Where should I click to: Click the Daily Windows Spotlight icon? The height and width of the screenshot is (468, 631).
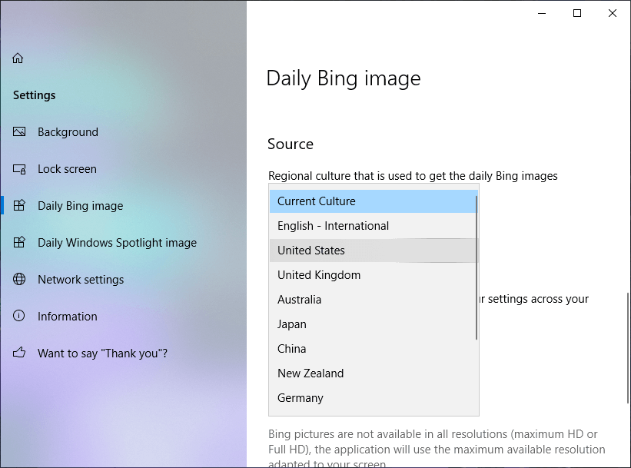tap(20, 243)
